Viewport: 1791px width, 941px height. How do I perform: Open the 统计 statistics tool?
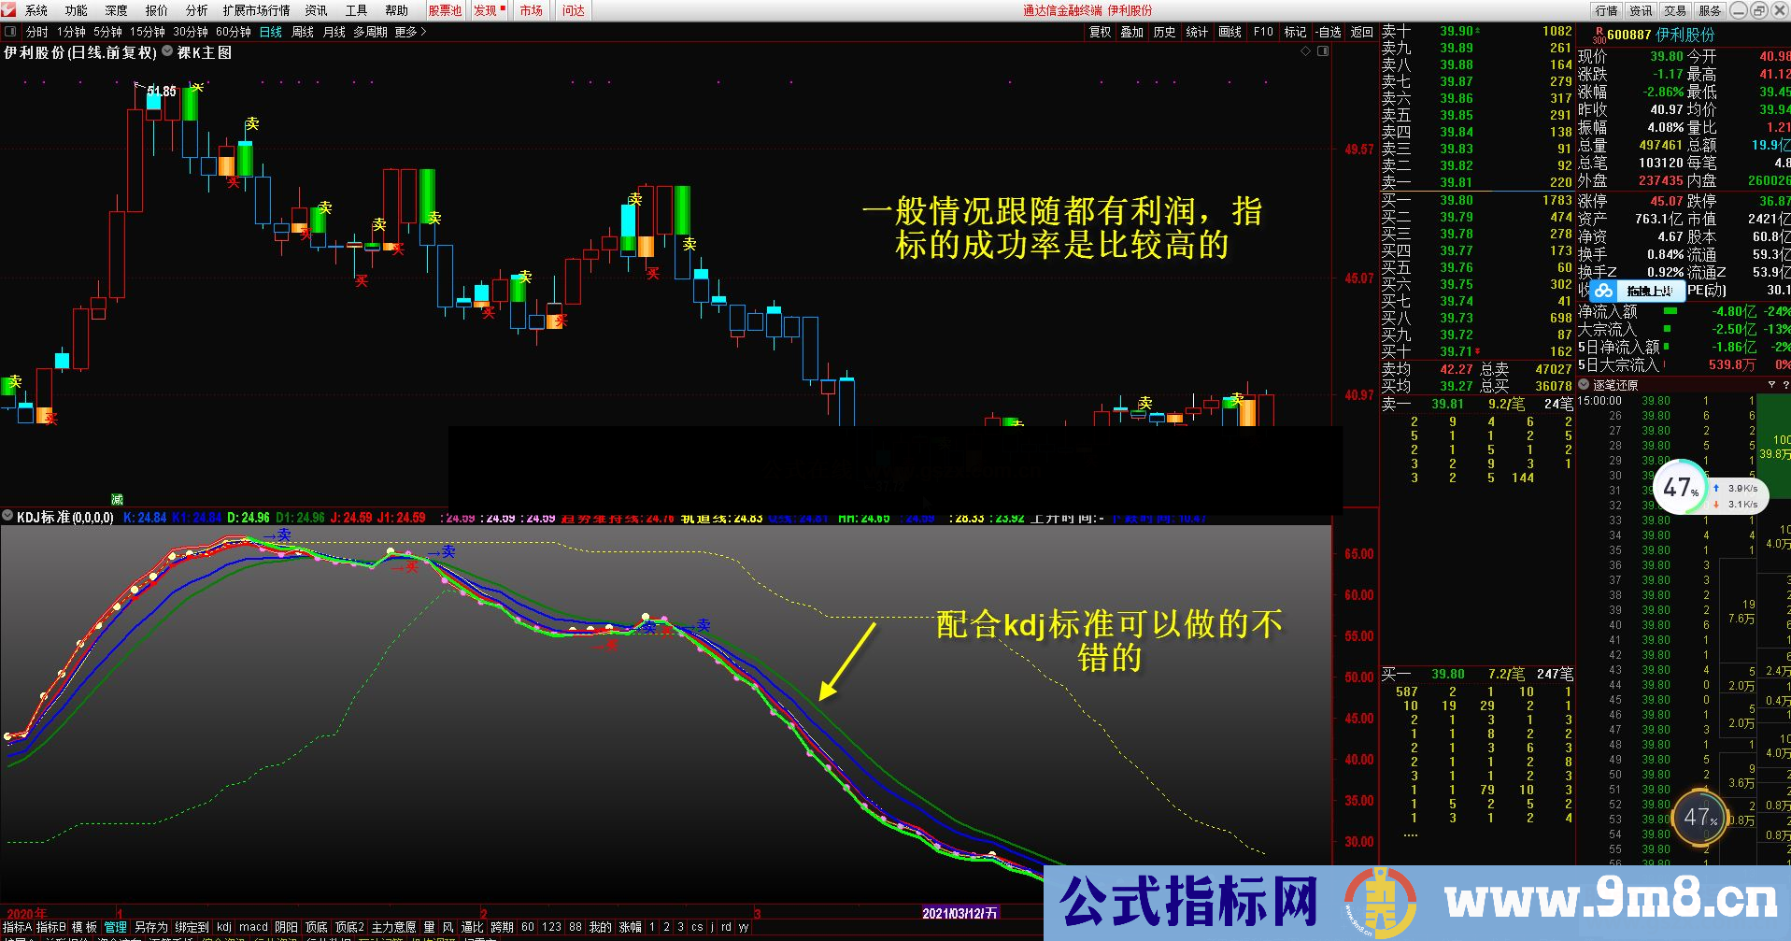(1196, 31)
